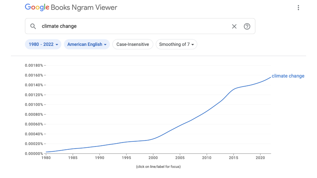Open the American English corpus dropdown
The height and width of the screenshot is (178, 317).
(87, 44)
